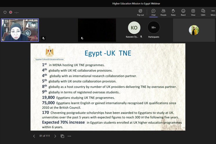
Task: Open the slide more options ellipsis
Action: click(69, 136)
